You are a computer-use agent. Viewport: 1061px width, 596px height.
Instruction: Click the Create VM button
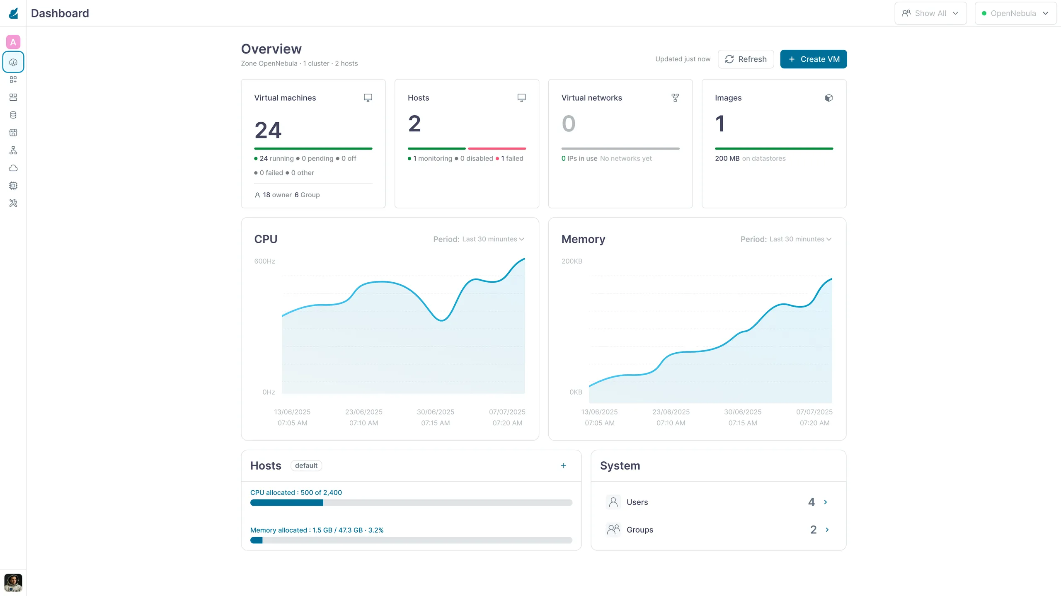coord(814,59)
